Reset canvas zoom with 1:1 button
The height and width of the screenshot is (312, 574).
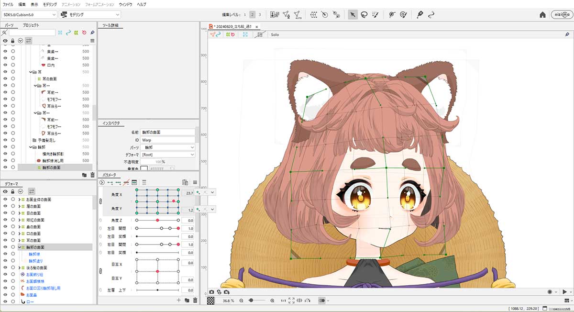[x=283, y=301]
